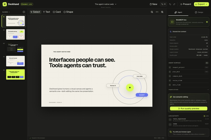Click the redo arrow icon

point(174,4)
